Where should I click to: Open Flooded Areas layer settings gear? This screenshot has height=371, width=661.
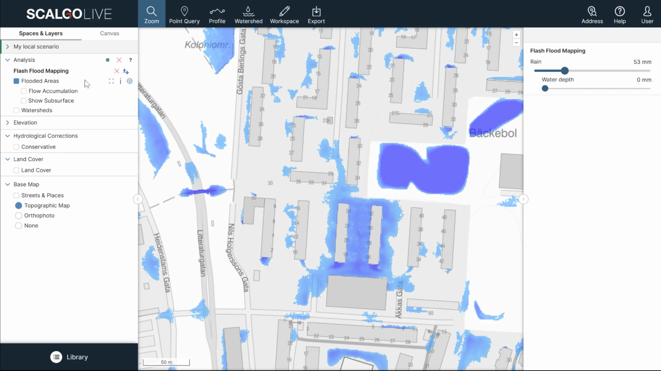coord(130,81)
